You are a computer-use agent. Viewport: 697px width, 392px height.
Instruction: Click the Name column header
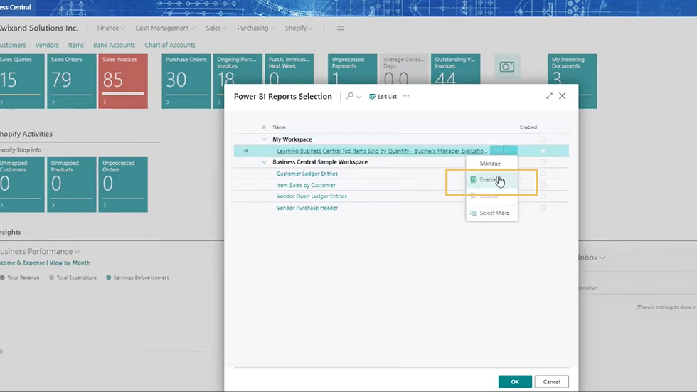pos(279,127)
